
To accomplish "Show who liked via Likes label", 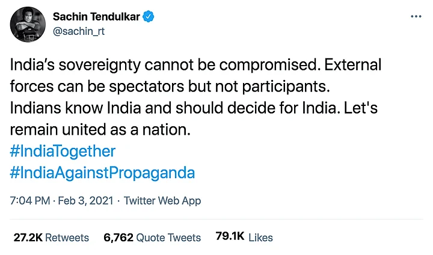I will tap(260, 238).
